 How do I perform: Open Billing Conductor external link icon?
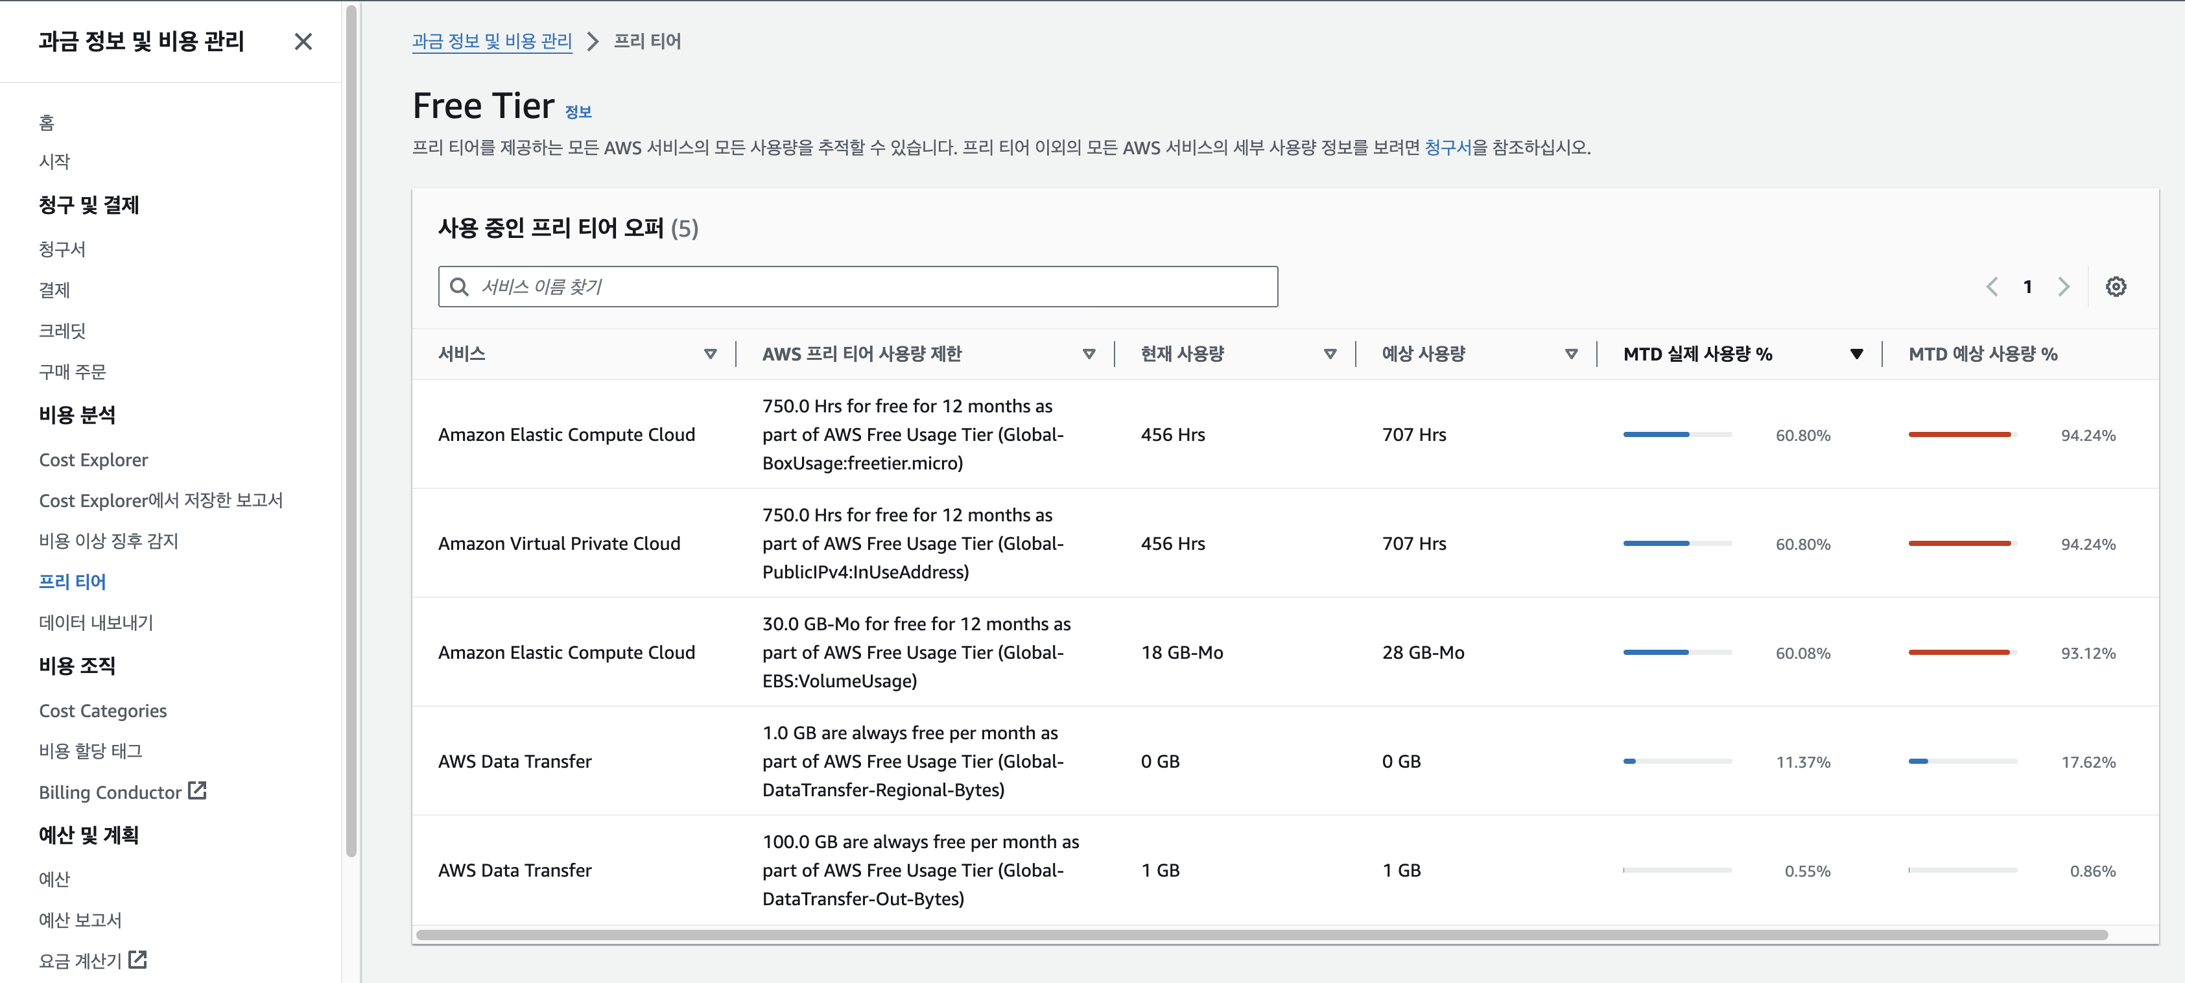tap(198, 790)
